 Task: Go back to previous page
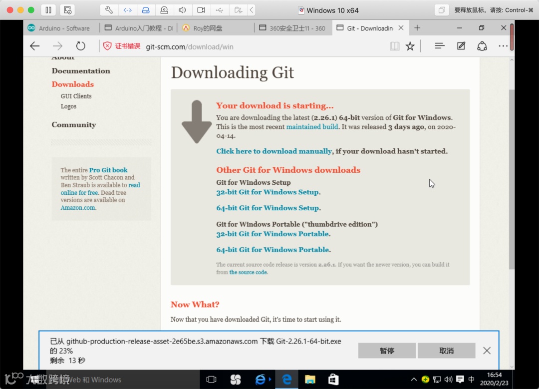(35, 46)
